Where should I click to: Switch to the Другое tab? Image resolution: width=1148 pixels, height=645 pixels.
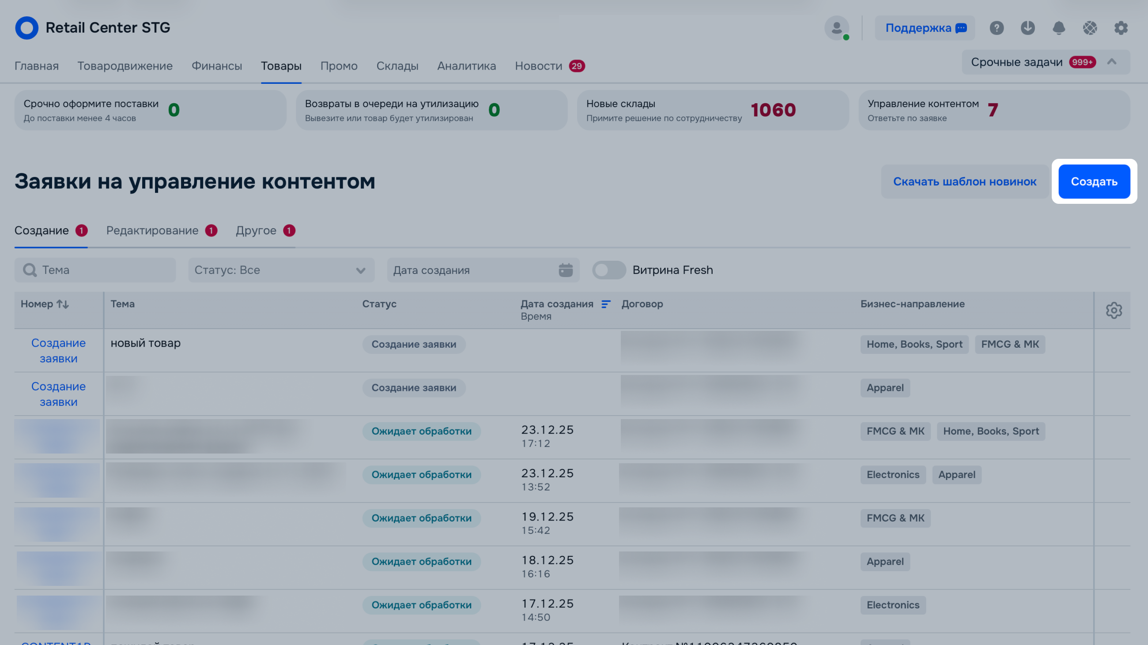pos(256,231)
